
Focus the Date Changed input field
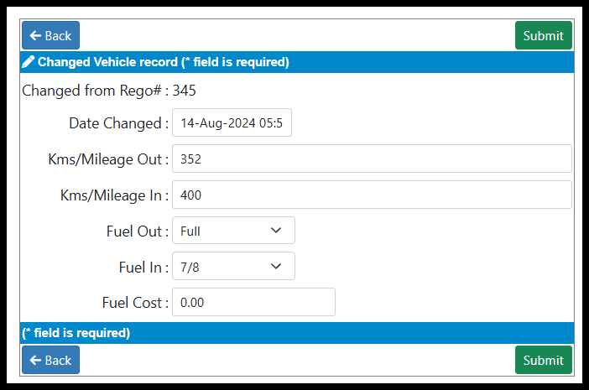(x=232, y=122)
